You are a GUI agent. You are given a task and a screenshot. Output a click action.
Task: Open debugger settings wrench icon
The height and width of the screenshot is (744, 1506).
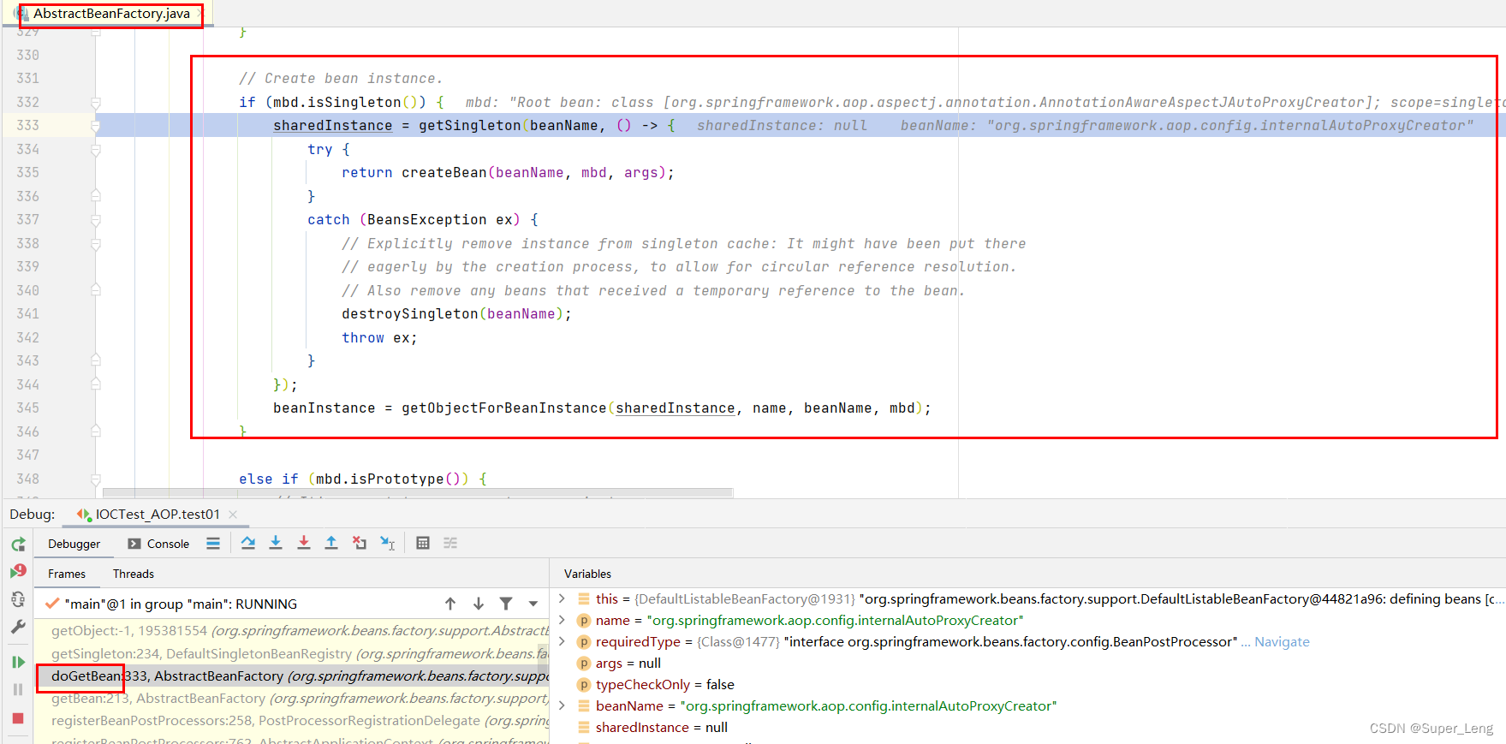(18, 627)
